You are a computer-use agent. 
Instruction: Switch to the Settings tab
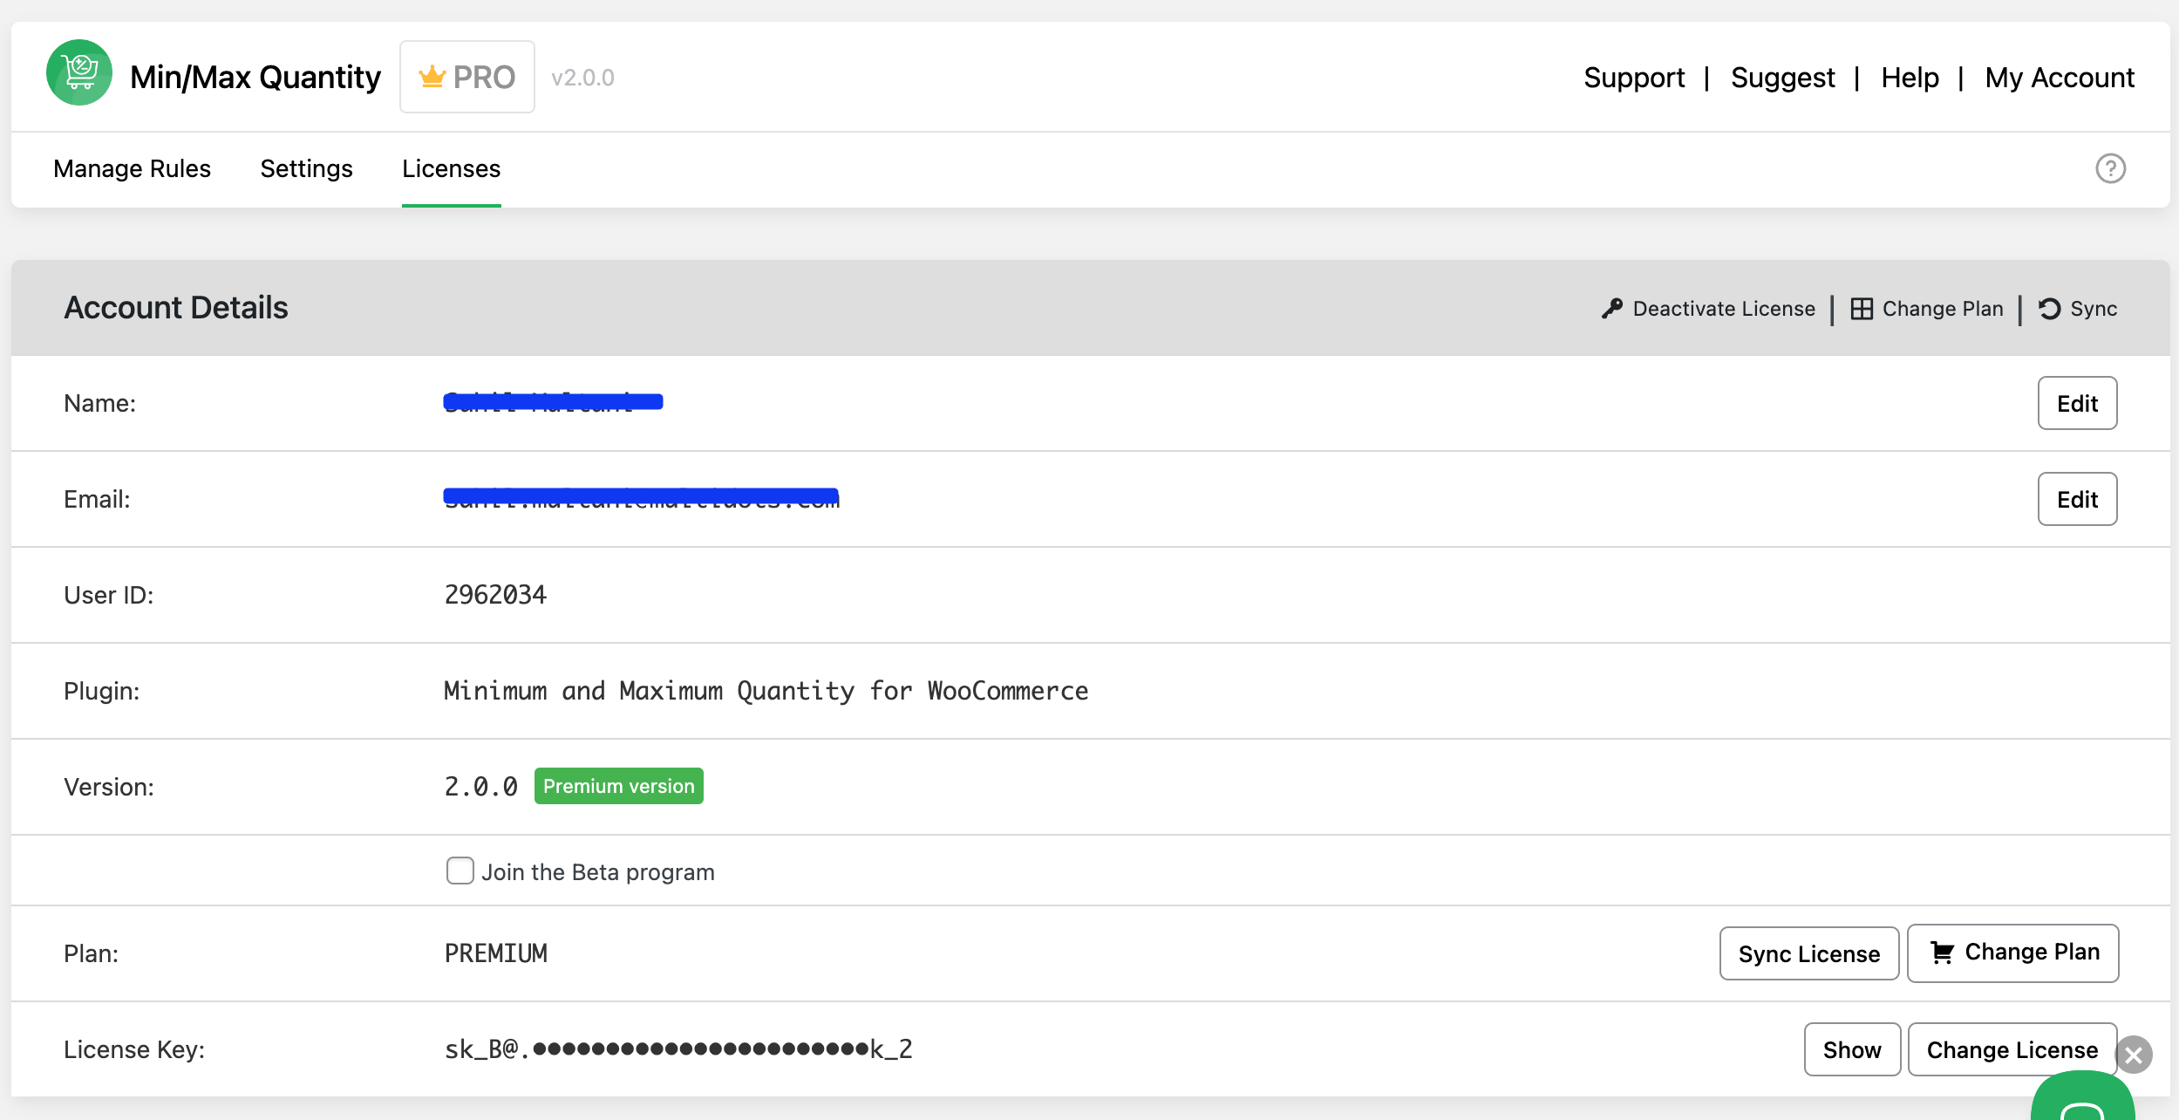click(305, 168)
